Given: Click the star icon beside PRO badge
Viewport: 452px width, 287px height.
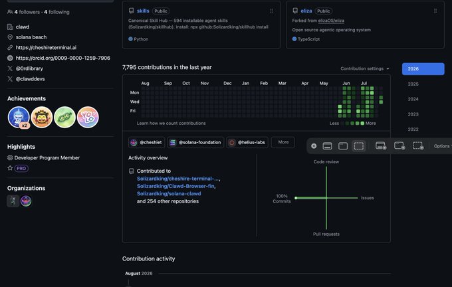Looking at the screenshot, I should 10,168.
